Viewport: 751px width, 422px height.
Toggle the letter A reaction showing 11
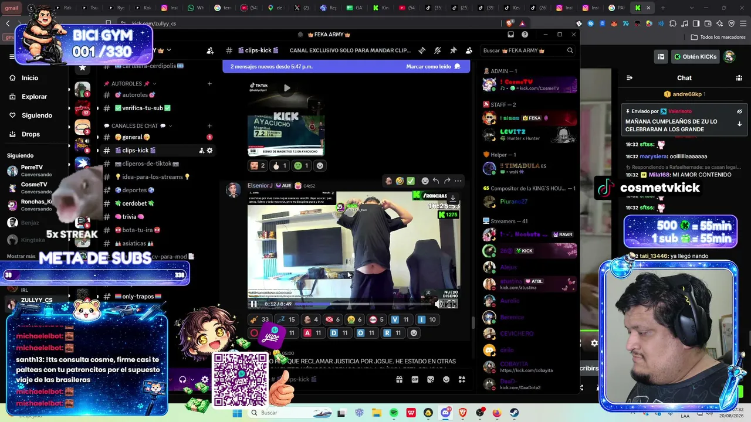point(313,333)
